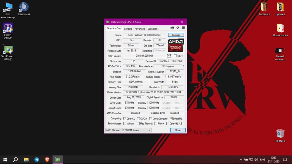Toggle the Vulkan checkbox

click(125, 123)
